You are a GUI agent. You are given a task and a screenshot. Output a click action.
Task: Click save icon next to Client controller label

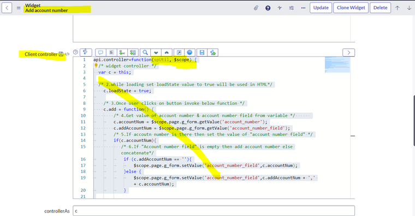(x=61, y=54)
